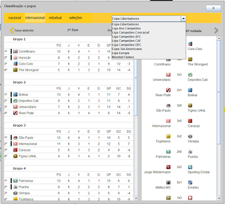The height and width of the screenshot is (205, 225).
Task: Click the Bolívar crest in Grupo 2 table
Action: pyautogui.click(x=15, y=95)
